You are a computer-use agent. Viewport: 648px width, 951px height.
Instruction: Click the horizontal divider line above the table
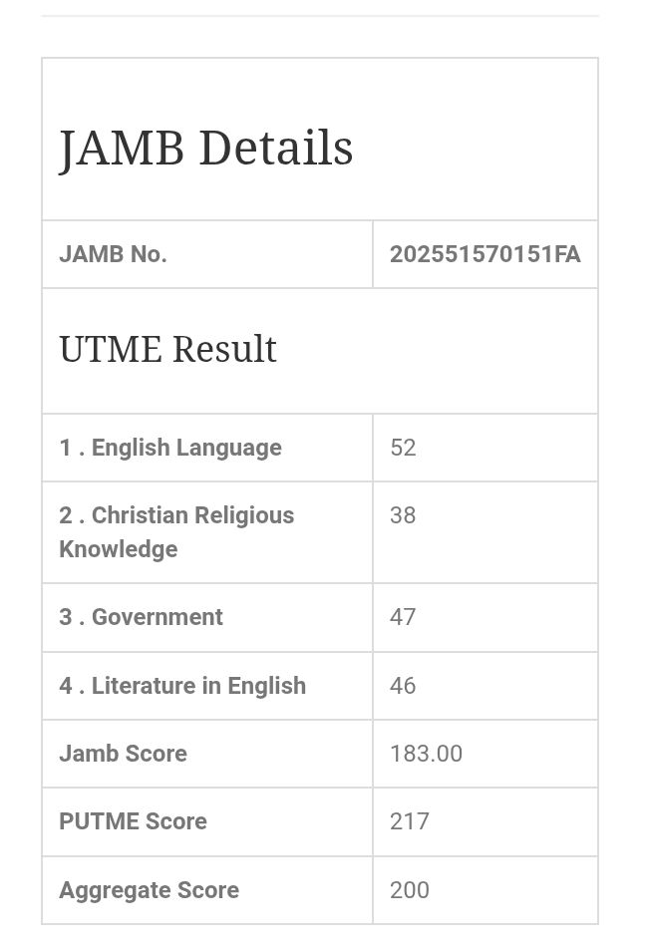320,16
